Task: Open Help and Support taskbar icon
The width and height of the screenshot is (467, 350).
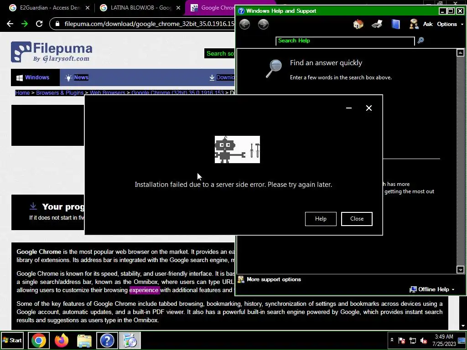Action: (107, 340)
